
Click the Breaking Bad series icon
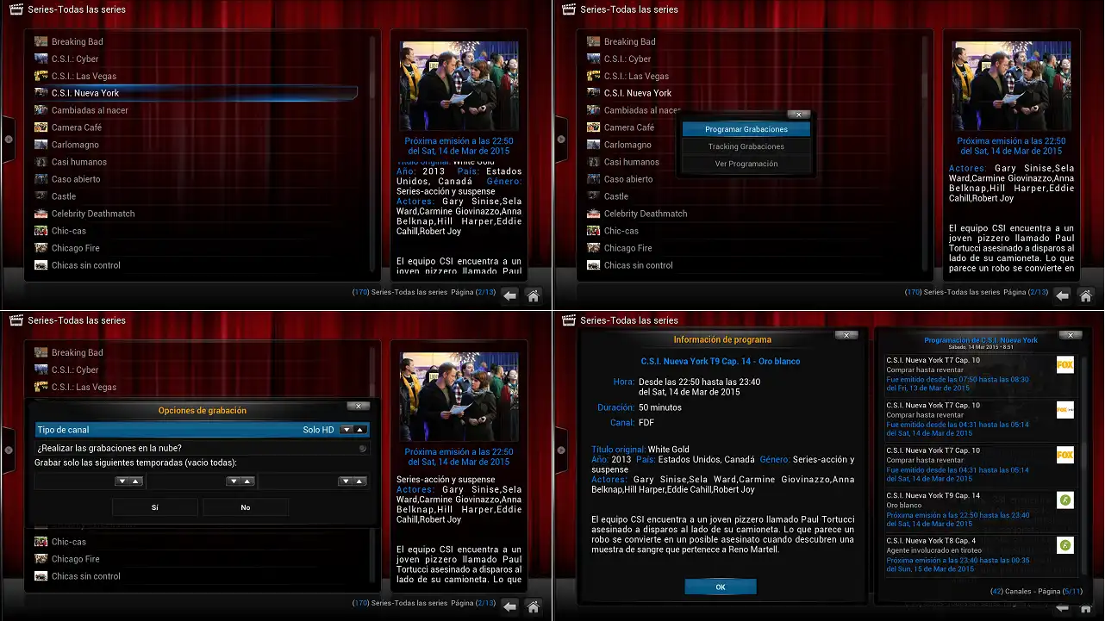click(x=41, y=40)
